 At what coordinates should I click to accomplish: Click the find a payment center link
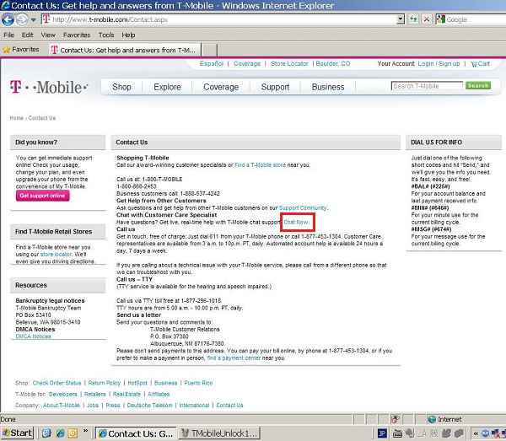(x=234, y=358)
